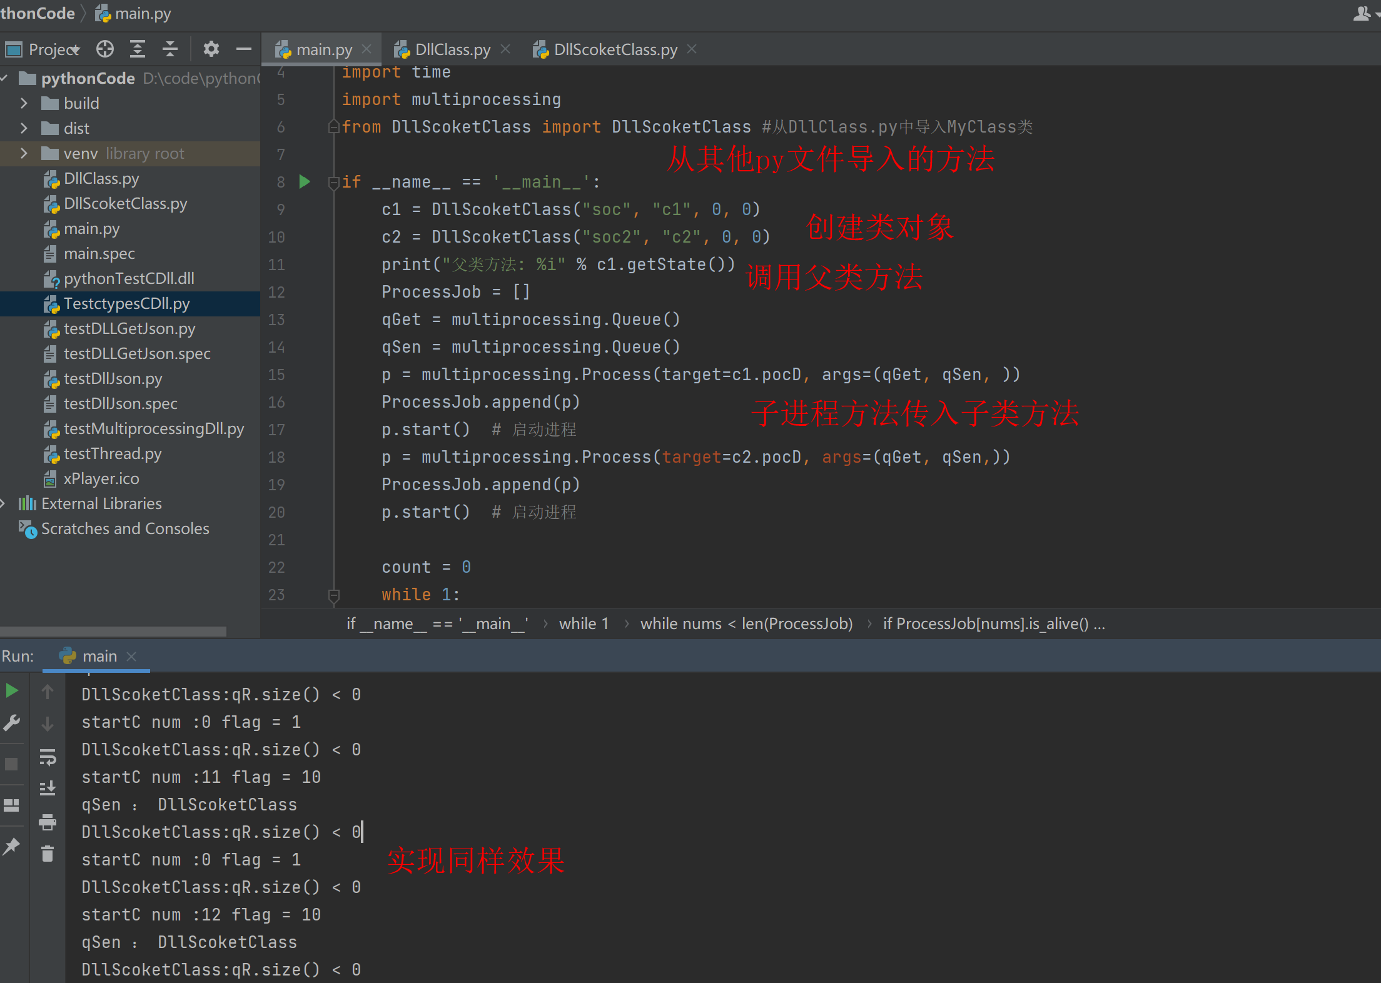Toggle Scroll to End in console
Image resolution: width=1381 pixels, height=983 pixels.
pos(48,788)
